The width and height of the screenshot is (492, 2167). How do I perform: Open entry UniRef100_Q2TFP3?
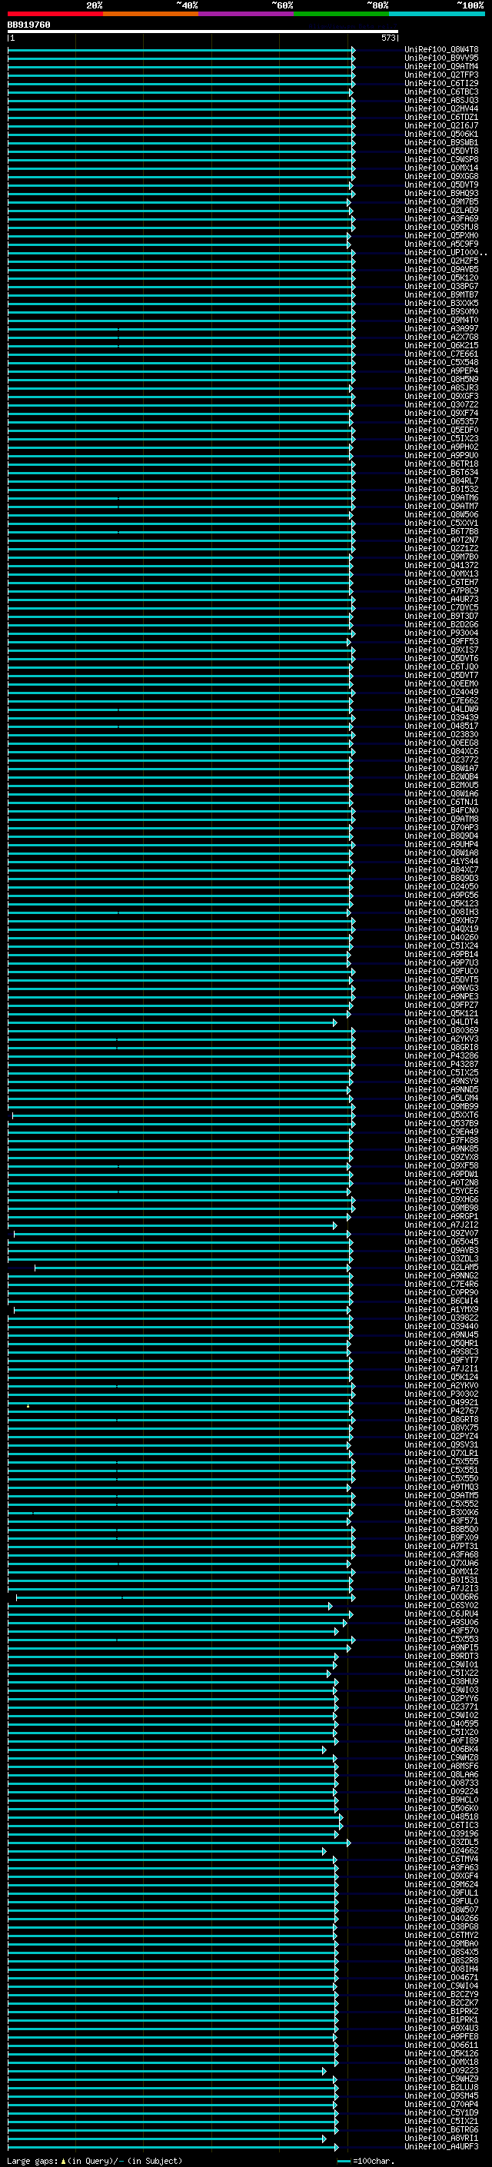click(441, 75)
